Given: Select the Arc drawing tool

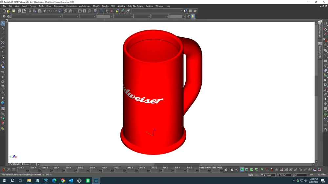Looking at the screenshot, I should pyautogui.click(x=3, y=47).
